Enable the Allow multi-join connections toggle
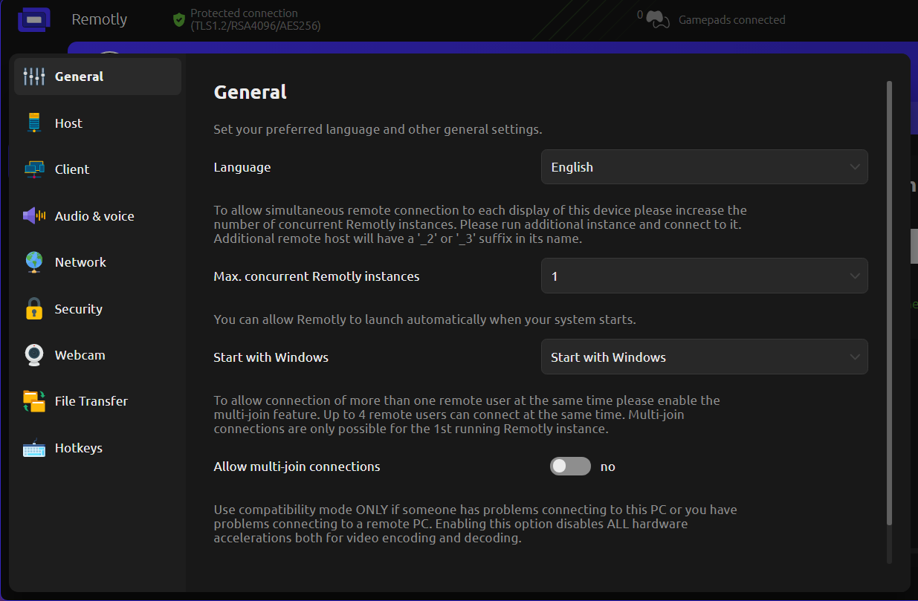 570,467
